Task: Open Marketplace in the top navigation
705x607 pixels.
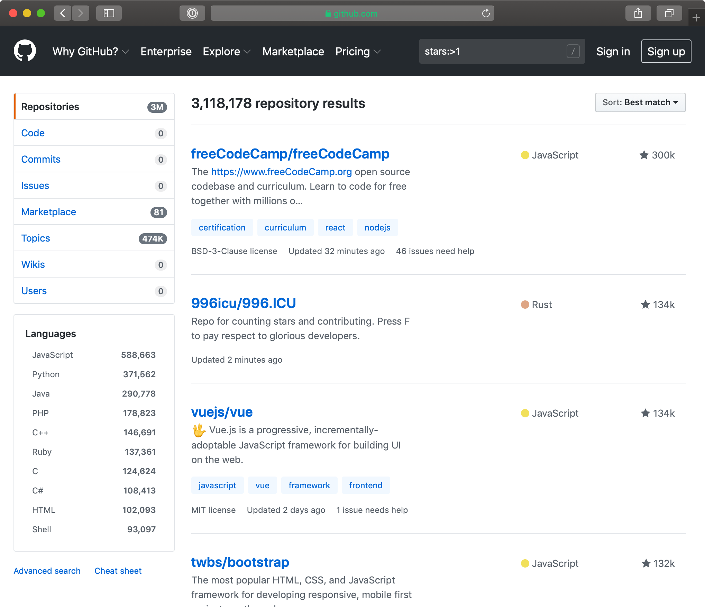Action: click(x=293, y=51)
